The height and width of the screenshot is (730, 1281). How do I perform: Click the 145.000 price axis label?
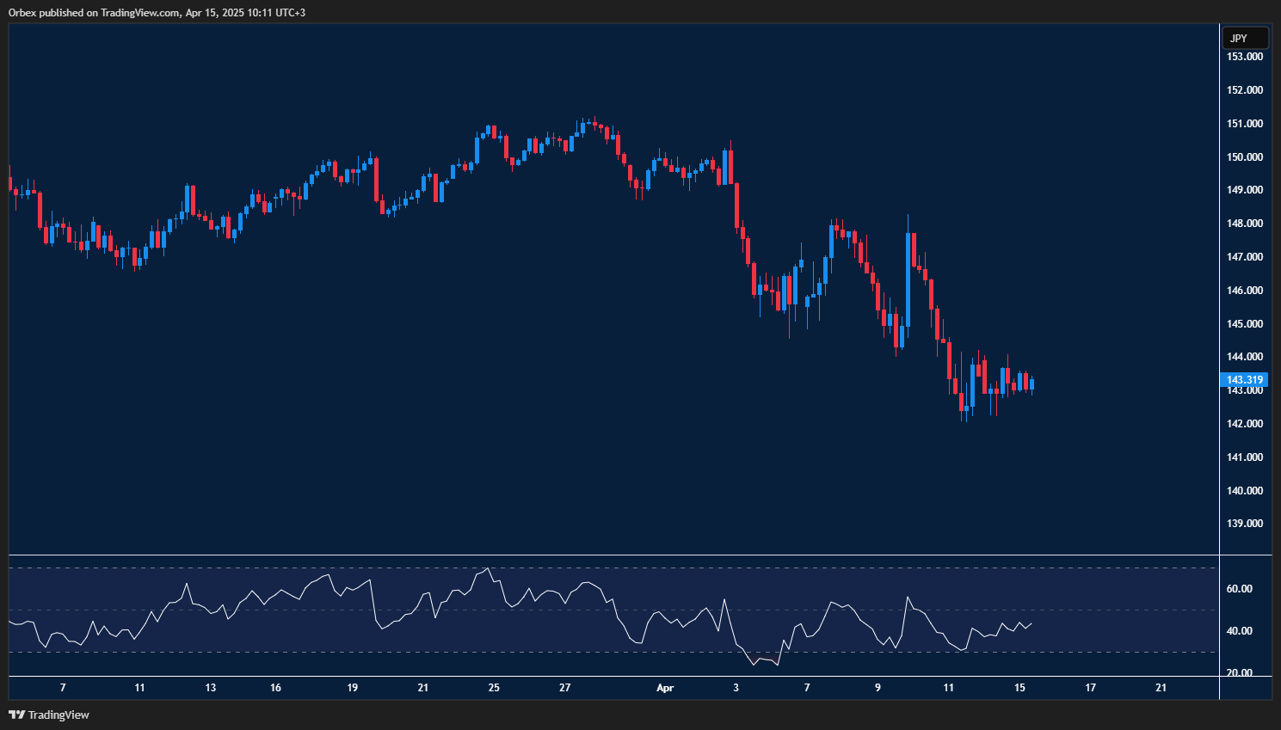1244,324
